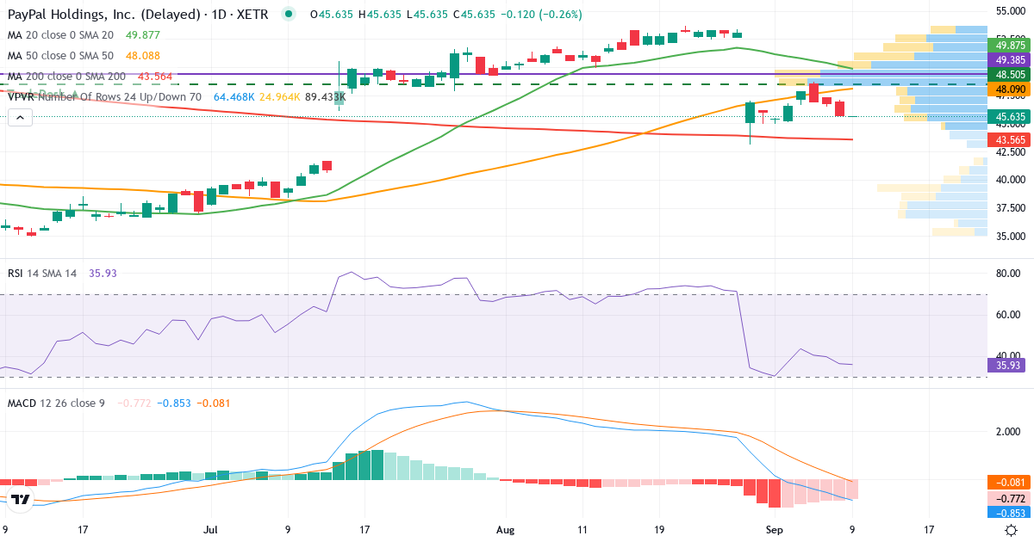Image resolution: width=1034 pixels, height=542 pixels.
Task: Click the orange 48.090 price label
Action: (x=1010, y=89)
